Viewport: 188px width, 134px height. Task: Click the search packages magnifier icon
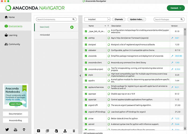[x=182, y=19]
